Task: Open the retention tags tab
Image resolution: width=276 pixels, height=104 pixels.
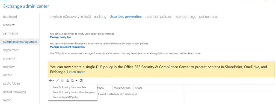Action: pos(185,17)
